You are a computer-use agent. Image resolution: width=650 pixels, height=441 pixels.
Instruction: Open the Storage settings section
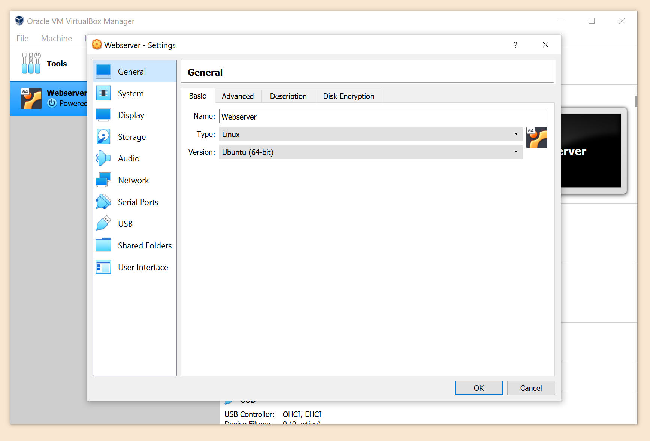pyautogui.click(x=131, y=136)
